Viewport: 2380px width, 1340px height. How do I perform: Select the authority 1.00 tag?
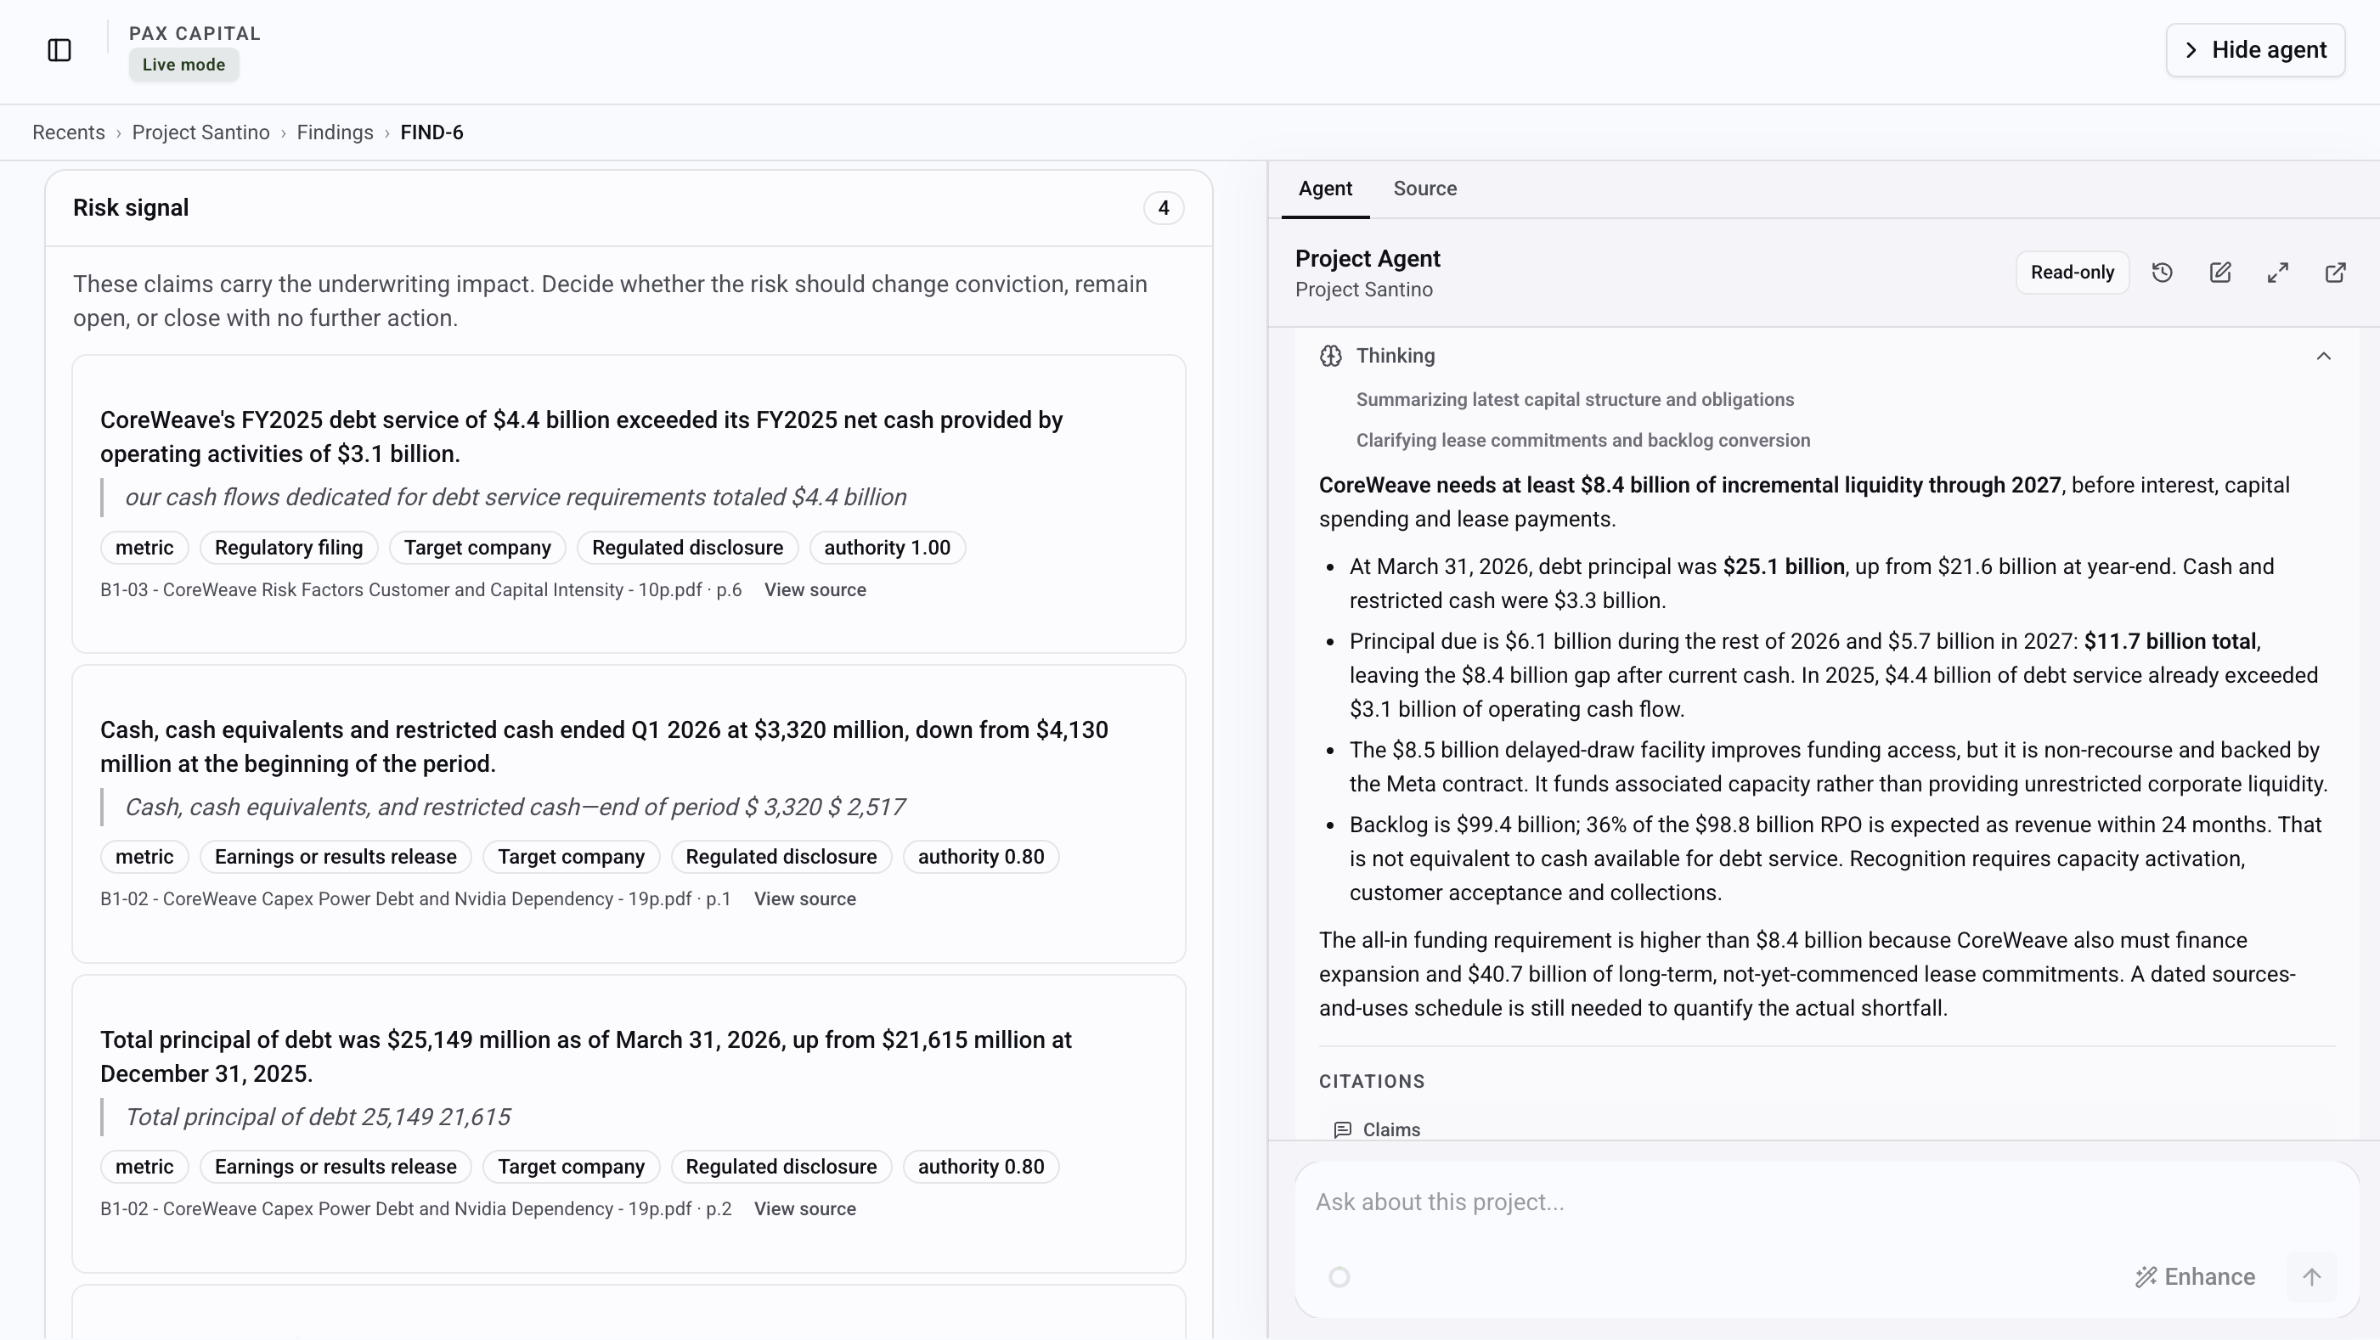coord(887,548)
